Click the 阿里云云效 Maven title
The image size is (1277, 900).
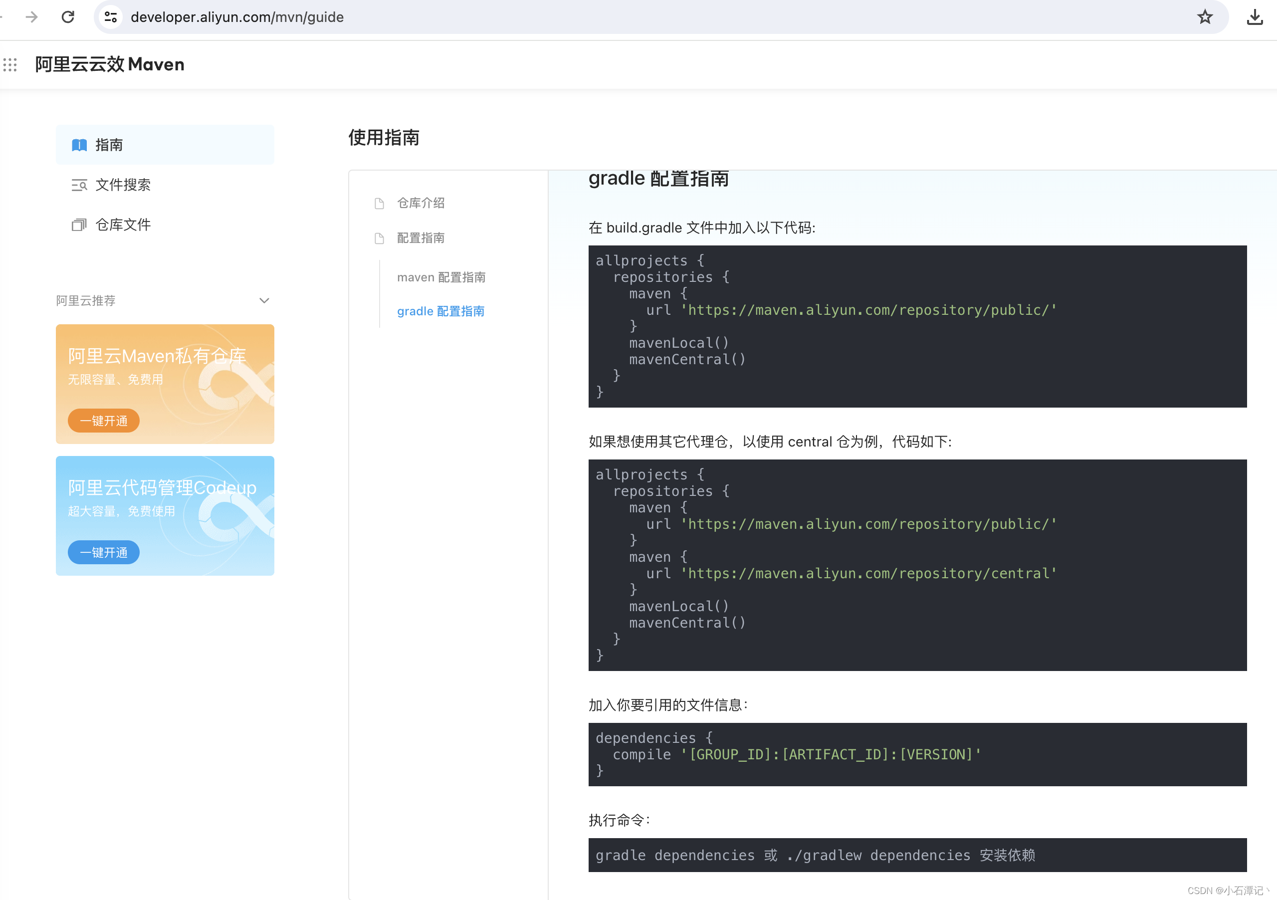110,64
